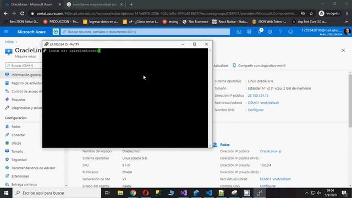Switch to conectarme maquina virtual tab
The width and height of the screenshot is (352, 198).
pos(95,4)
